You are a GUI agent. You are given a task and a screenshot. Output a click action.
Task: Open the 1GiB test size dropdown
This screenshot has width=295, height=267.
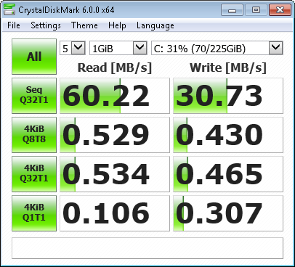(x=118, y=48)
